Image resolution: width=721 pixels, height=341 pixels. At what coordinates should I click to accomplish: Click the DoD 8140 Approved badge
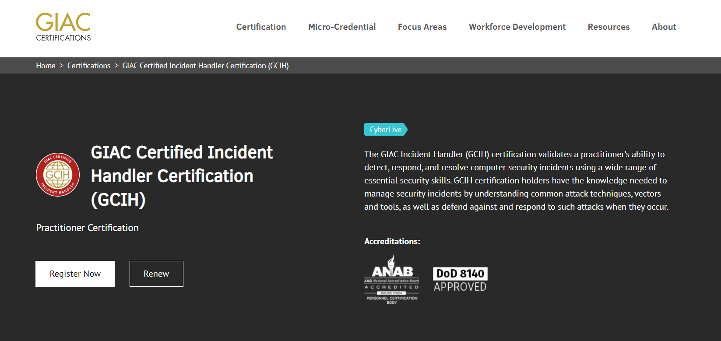click(460, 280)
